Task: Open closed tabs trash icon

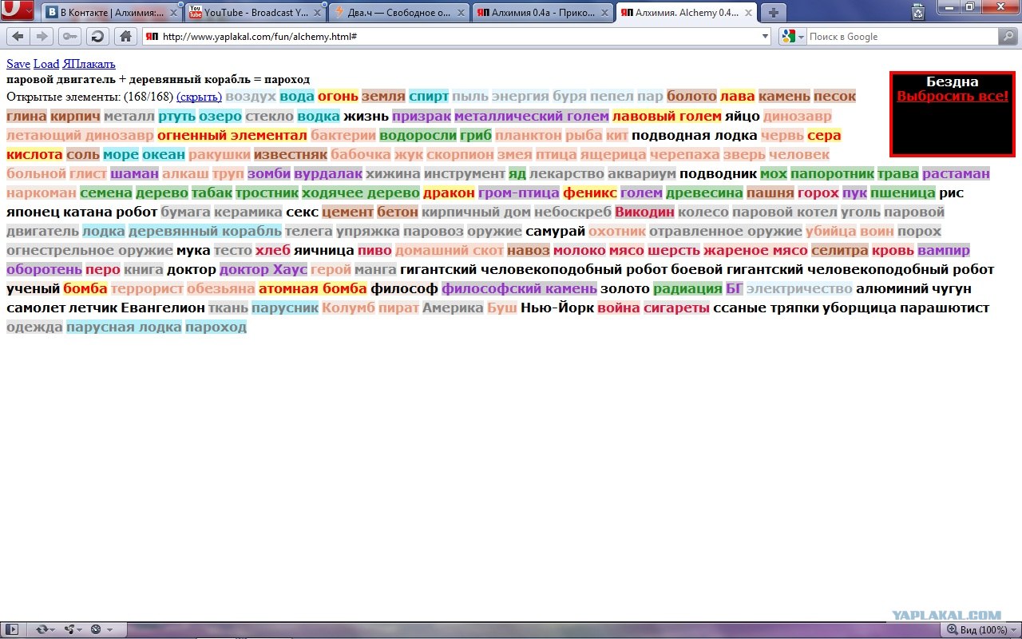Action: 919,11
